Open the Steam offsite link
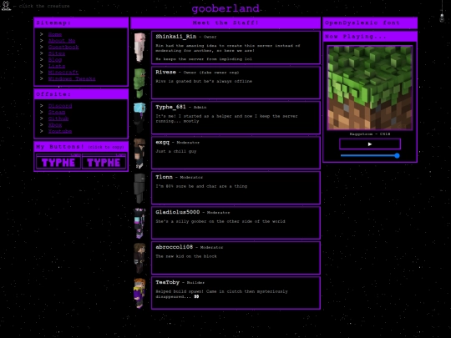Image resolution: width=451 pixels, height=338 pixels. [x=57, y=112]
